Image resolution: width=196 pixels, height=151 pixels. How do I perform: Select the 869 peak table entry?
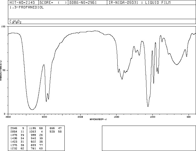37,145
